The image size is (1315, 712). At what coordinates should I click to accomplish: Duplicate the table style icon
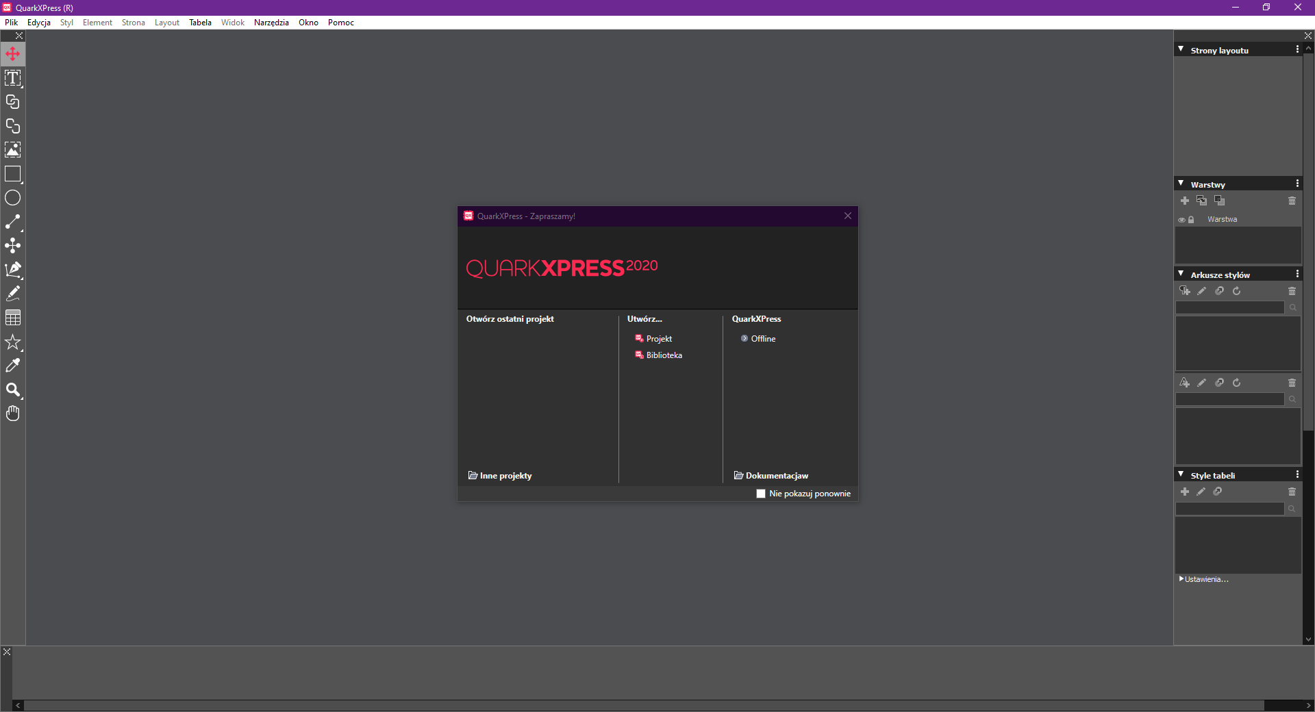tap(1218, 492)
